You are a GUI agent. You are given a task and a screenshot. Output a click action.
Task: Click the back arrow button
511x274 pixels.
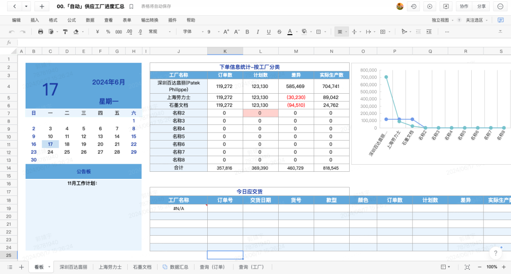(15, 6)
